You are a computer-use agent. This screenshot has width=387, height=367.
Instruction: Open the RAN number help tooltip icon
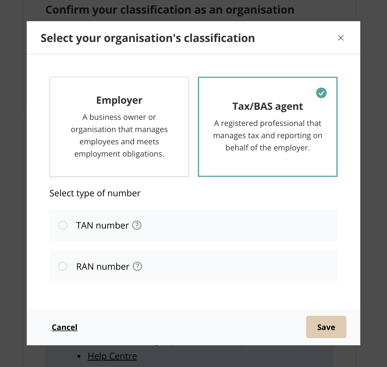[x=137, y=266]
